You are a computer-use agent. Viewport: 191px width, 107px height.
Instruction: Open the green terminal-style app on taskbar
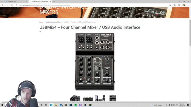coord(90,105)
